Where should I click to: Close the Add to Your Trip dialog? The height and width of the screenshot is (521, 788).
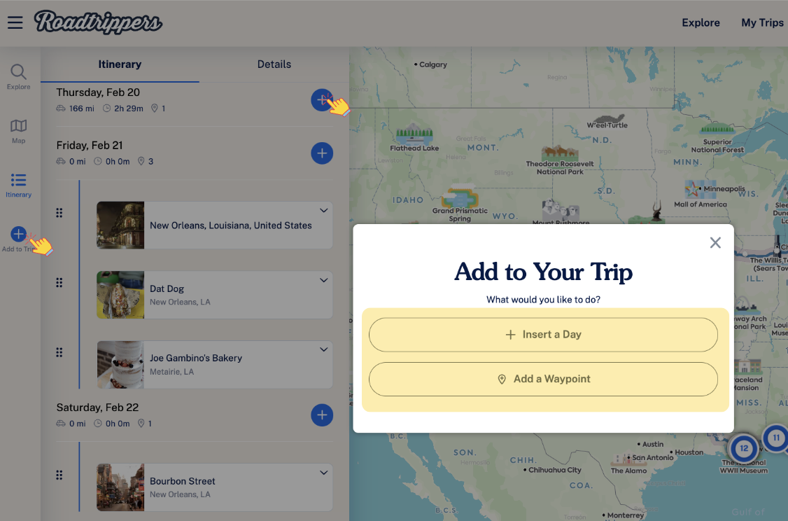pyautogui.click(x=715, y=243)
